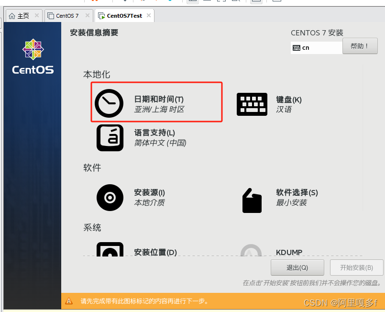Screen dimensions: 385x312
Task: Click the 本地化 section heading
Action: coord(97,75)
